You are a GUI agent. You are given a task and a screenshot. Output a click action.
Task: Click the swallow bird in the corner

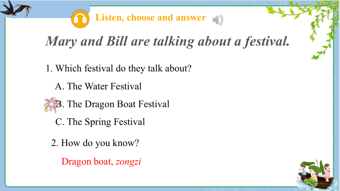click(15, 9)
